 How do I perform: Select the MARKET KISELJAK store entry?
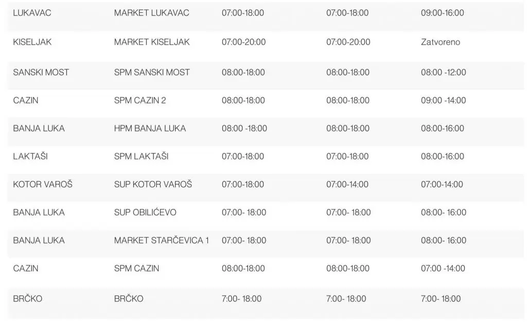tap(152, 42)
